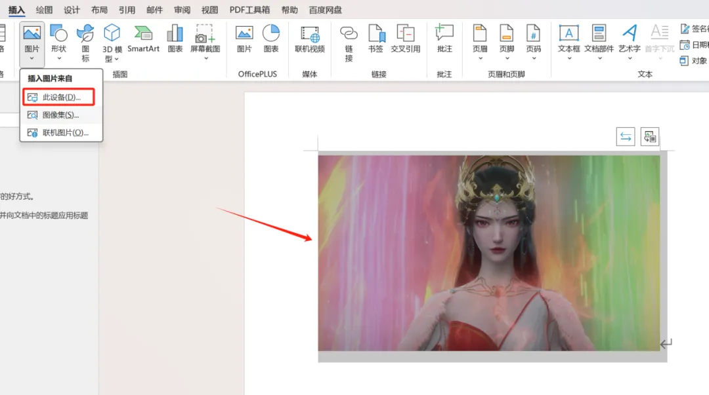
Task: Click the layout options button above picture
Action: [650, 137]
